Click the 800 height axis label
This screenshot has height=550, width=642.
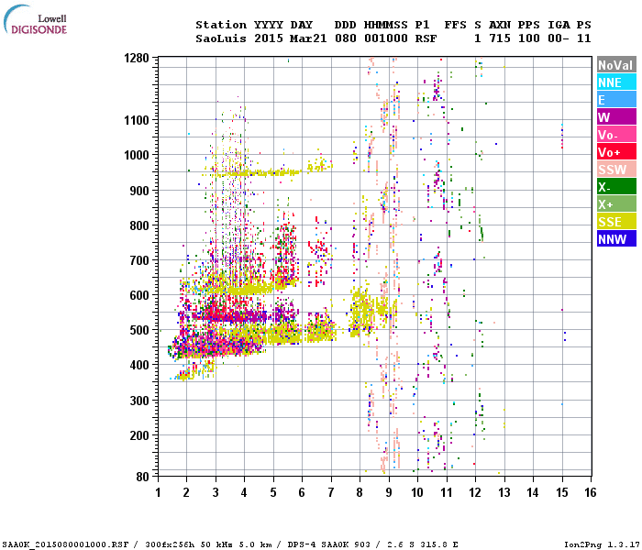coord(139,225)
